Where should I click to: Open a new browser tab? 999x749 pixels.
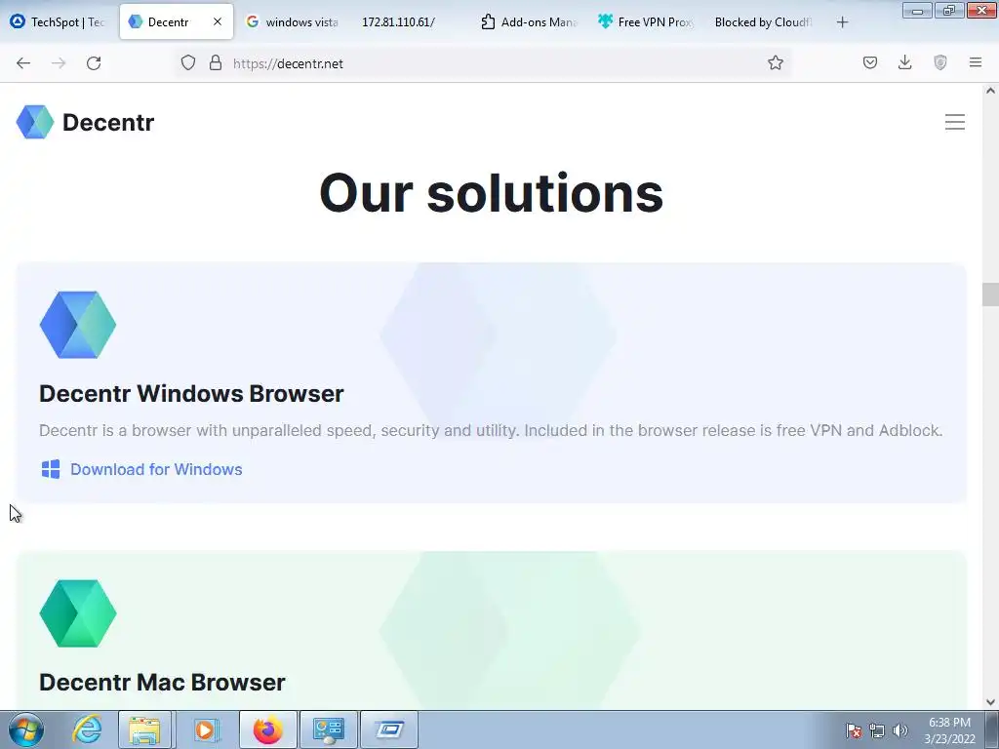pos(842,22)
